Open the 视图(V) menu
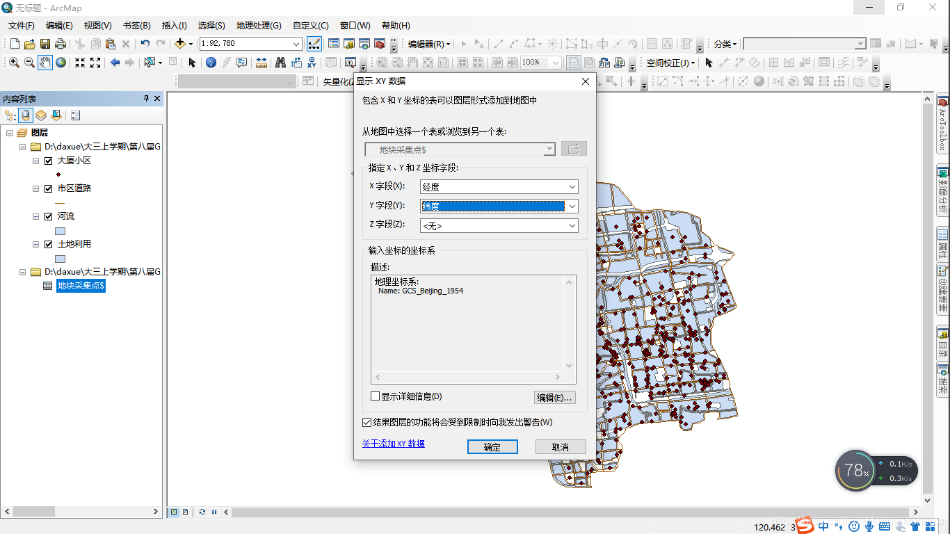The width and height of the screenshot is (950, 534). pos(97,26)
